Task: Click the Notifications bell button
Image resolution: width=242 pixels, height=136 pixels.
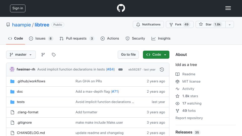Action: pos(148,24)
